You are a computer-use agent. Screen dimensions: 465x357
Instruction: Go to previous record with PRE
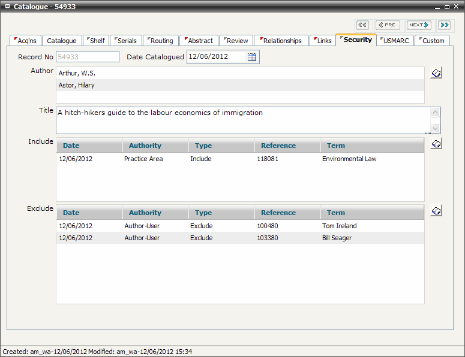pyautogui.click(x=388, y=25)
